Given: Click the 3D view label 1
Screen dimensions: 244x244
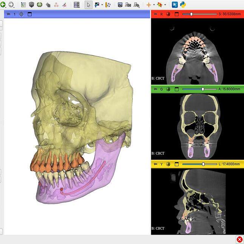Looking at the screenshot, I should [14, 14].
